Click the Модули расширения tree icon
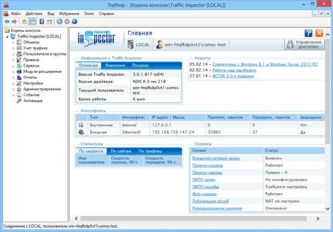This screenshot has width=333, height=232. click(19, 71)
